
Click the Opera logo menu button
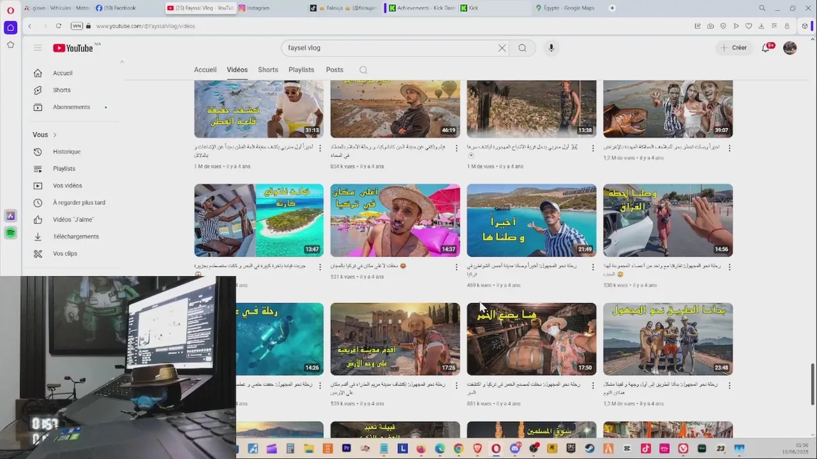click(x=10, y=10)
